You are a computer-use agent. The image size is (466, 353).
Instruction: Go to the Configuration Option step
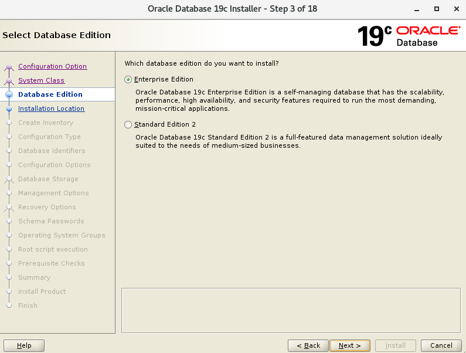(52, 66)
